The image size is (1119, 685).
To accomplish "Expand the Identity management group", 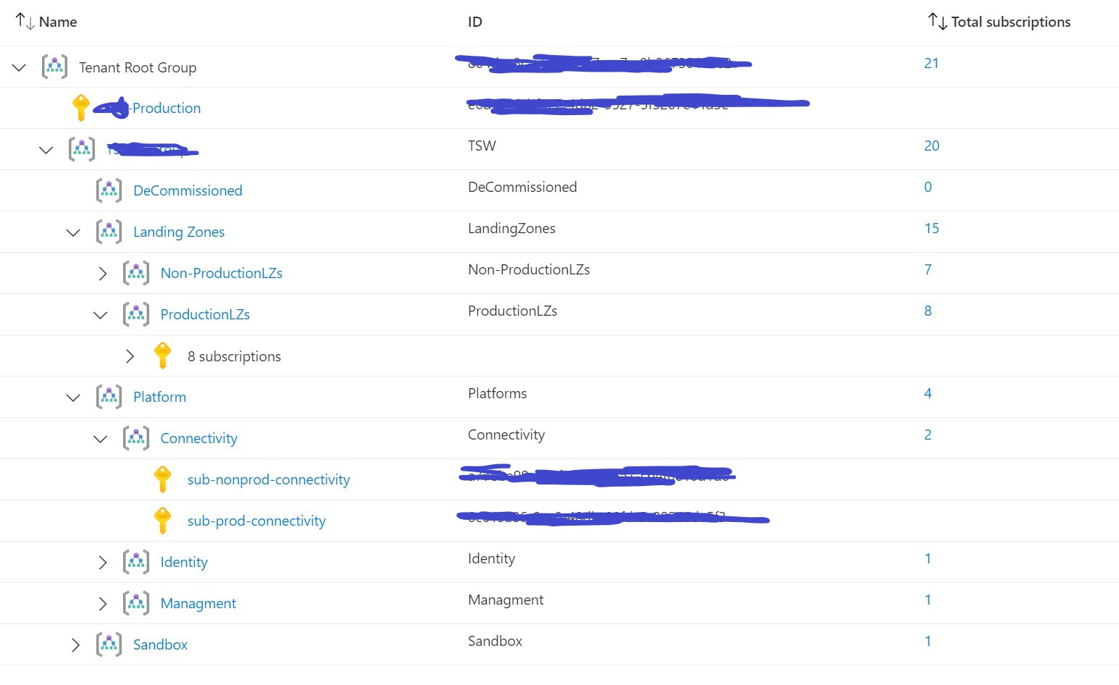I will click(102, 562).
